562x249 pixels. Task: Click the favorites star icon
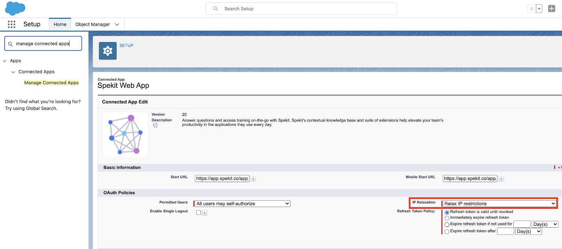tap(531, 9)
